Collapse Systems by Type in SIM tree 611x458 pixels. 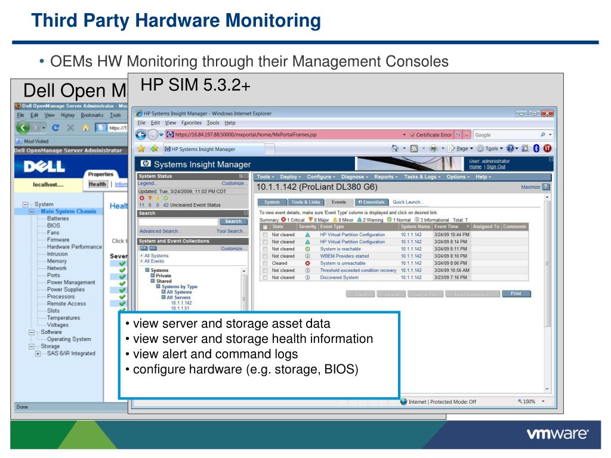(158, 287)
